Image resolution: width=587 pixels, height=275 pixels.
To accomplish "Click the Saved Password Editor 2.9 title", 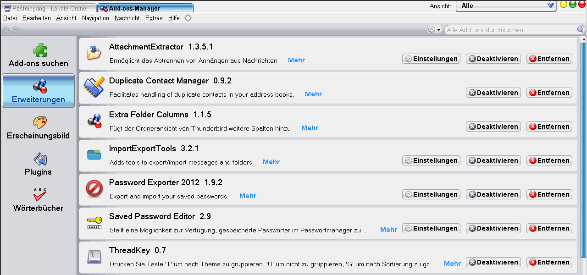I will [x=160, y=216].
